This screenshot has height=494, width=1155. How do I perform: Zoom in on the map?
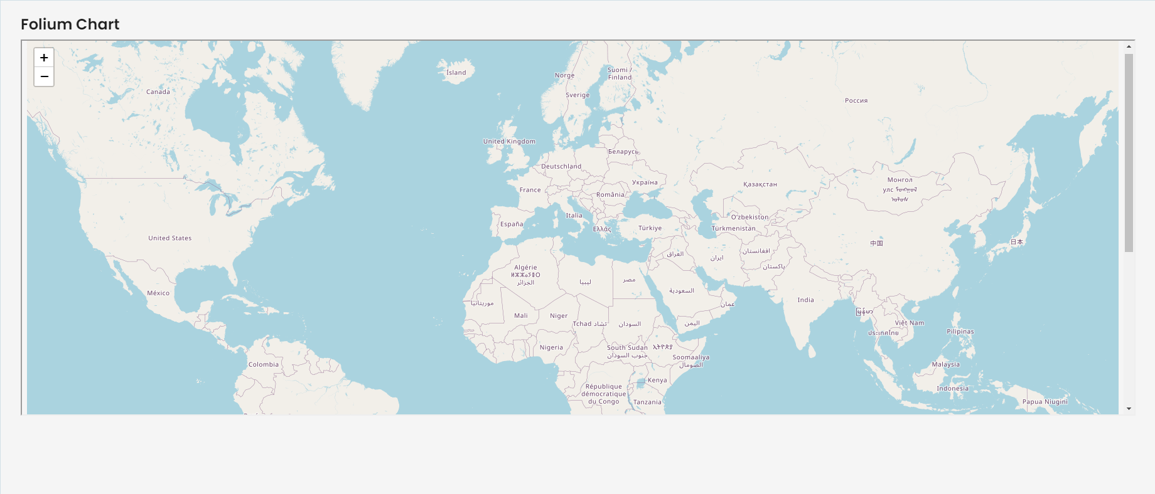[44, 58]
